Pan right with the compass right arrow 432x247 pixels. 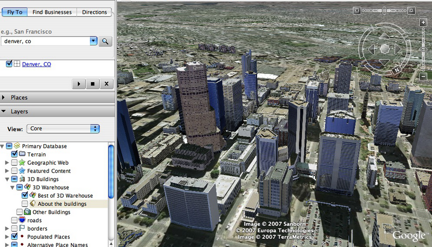397,49
